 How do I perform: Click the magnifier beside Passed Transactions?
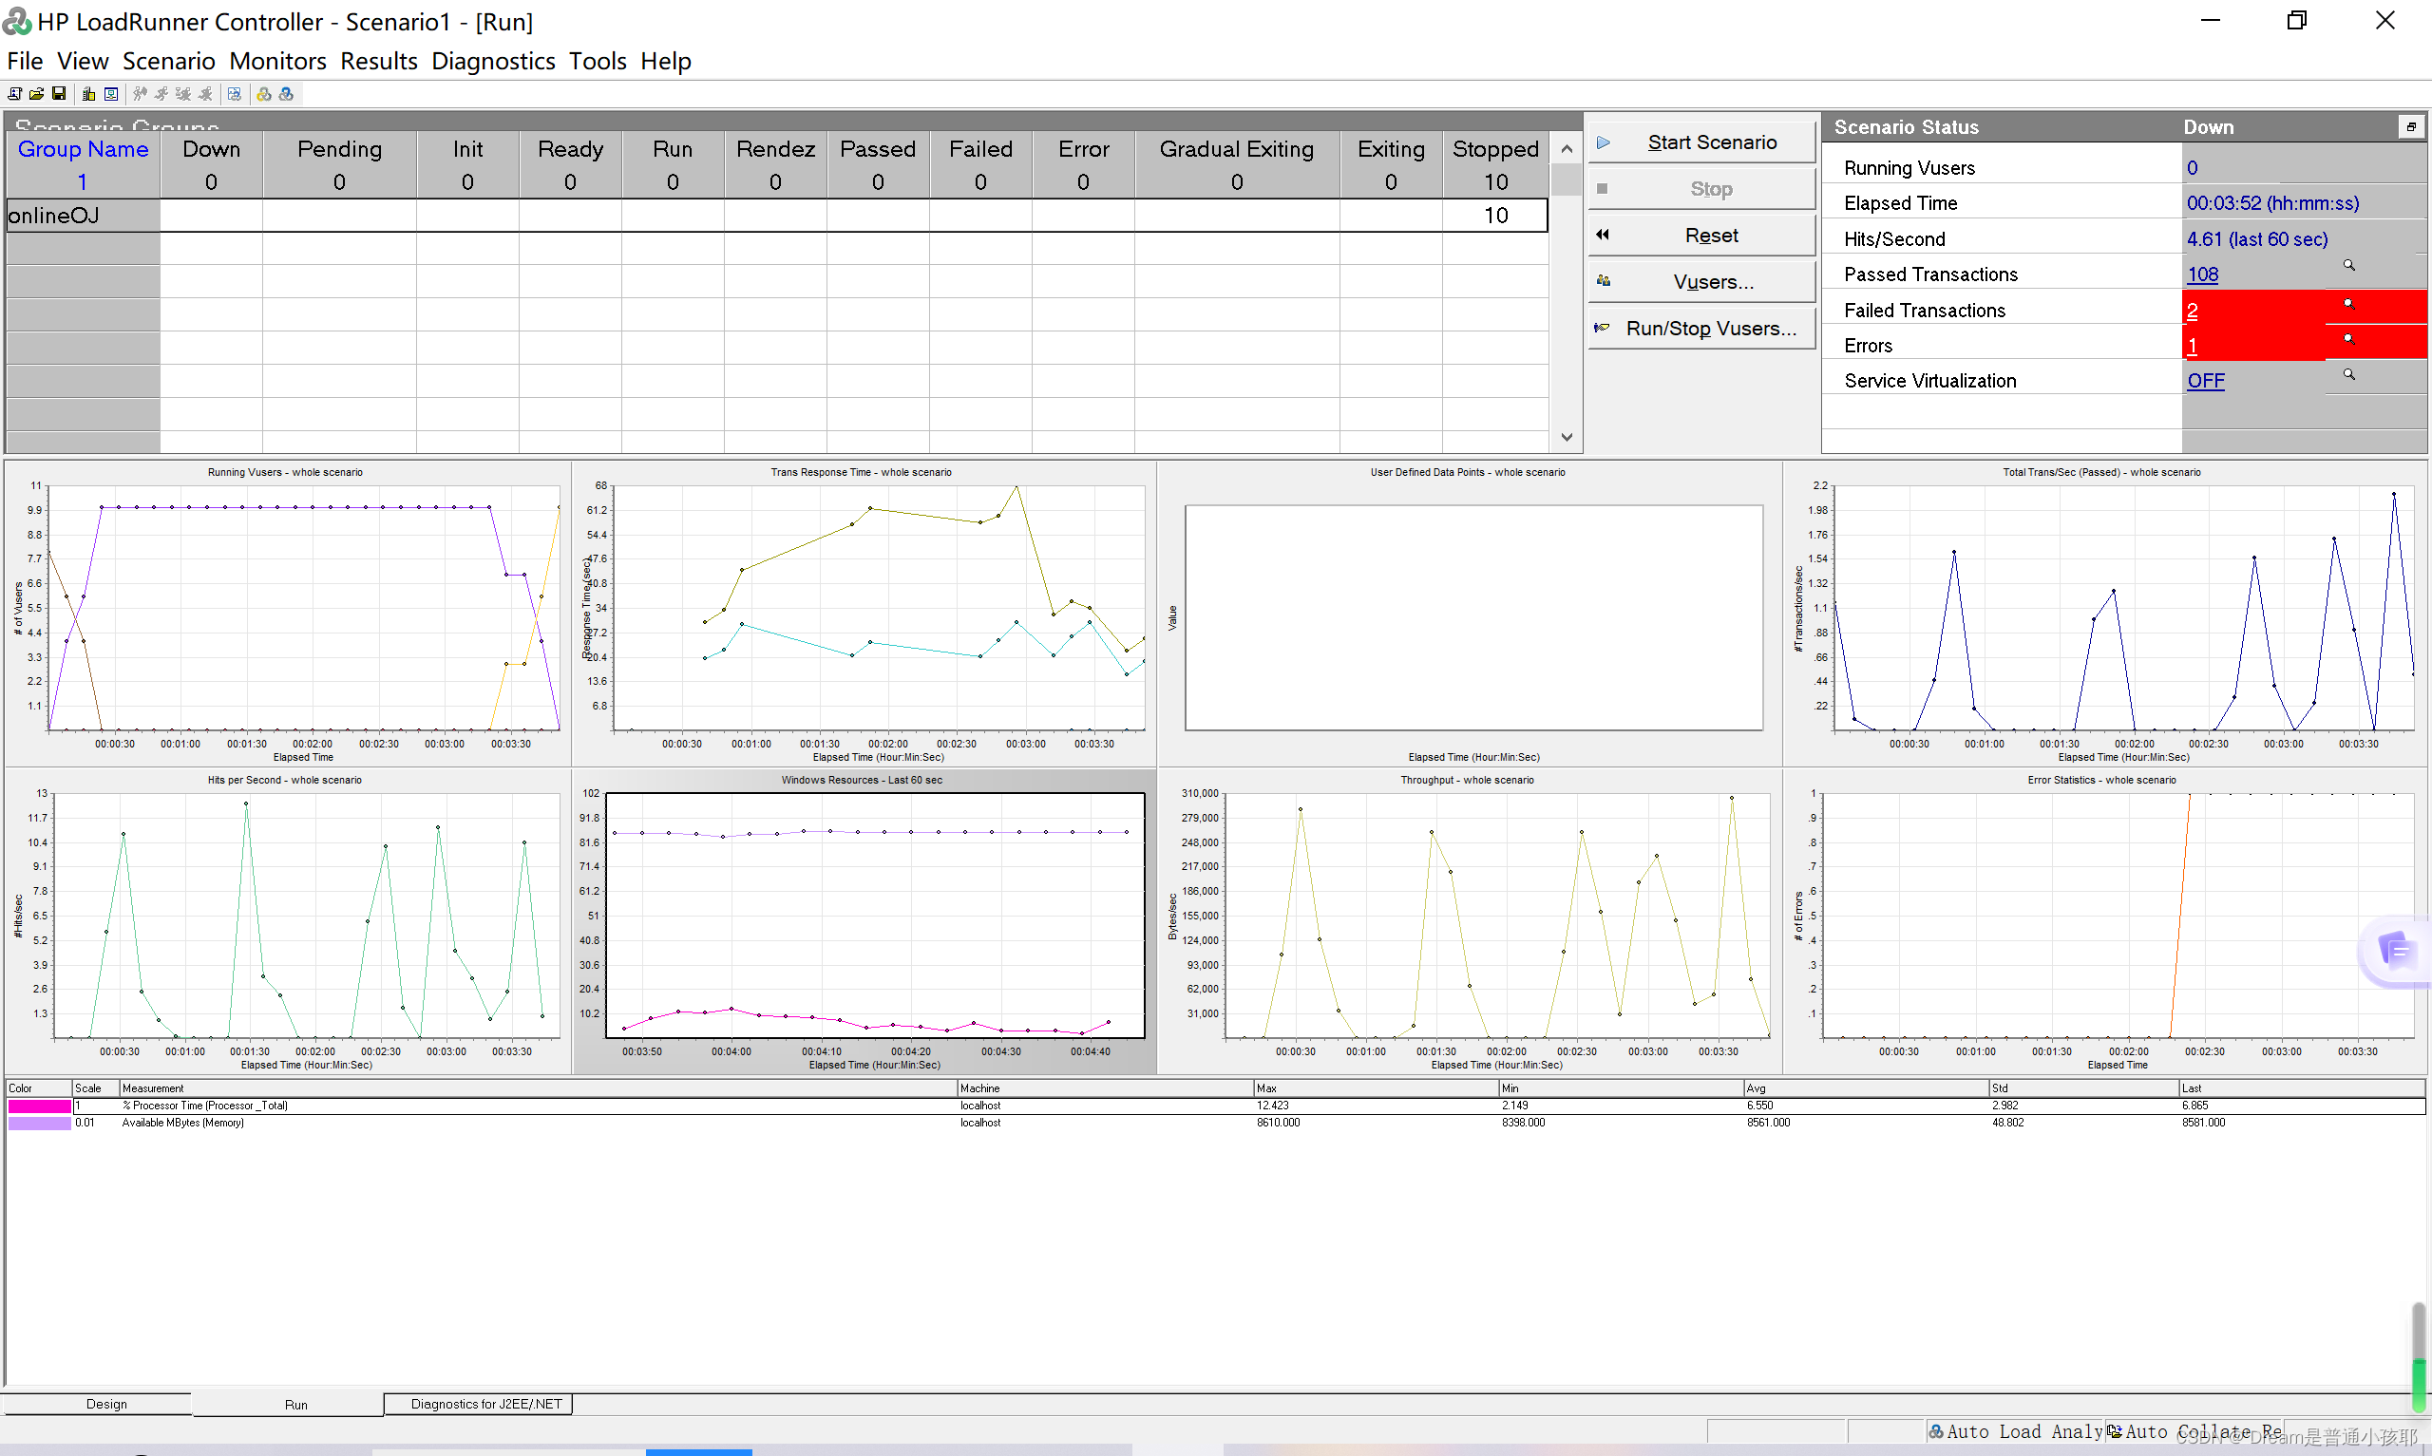2348,266
